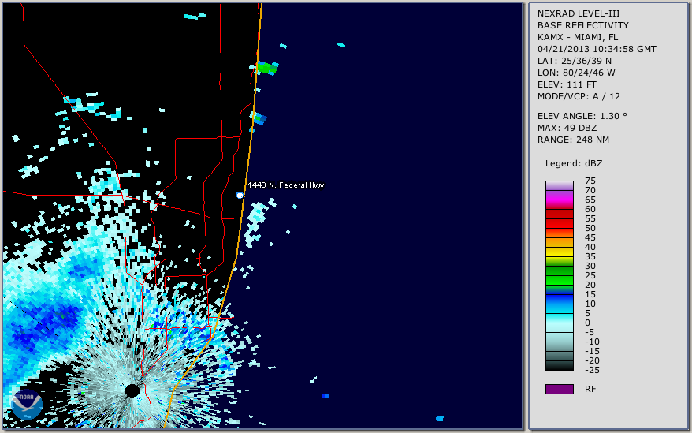
Task: Click the purple RF legend swatch
Action: [x=560, y=389]
